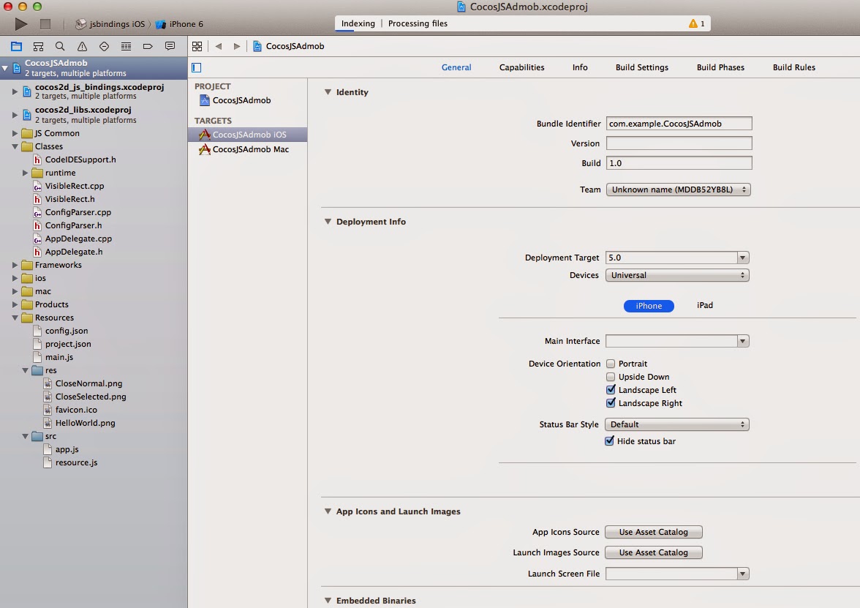Viewport: 860px width, 608px height.
Task: Switch to the Build Rules tab
Action: tap(793, 67)
